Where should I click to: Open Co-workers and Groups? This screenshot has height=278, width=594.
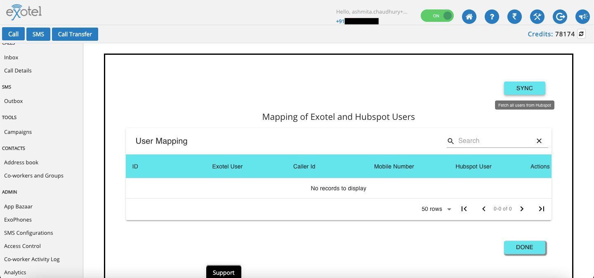point(33,175)
